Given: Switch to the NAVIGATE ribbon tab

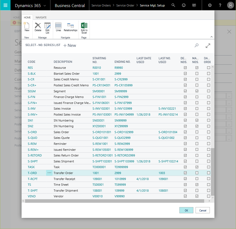Looking at the screenshot, I should (41, 17).
